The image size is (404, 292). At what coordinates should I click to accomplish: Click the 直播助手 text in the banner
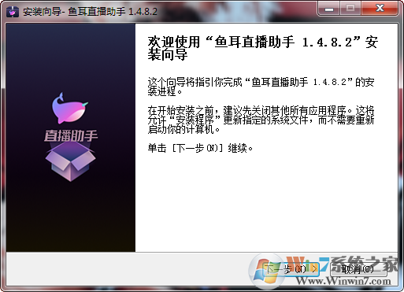[71, 136]
